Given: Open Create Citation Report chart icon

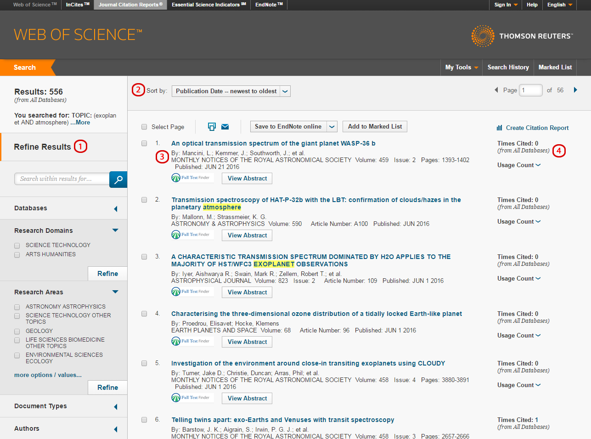Looking at the screenshot, I should coord(500,128).
